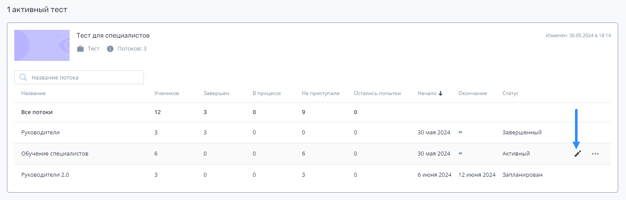The height and width of the screenshot is (200, 626).
Task: Open the Руководители 2.0 stream
Action: pyautogui.click(x=45, y=175)
